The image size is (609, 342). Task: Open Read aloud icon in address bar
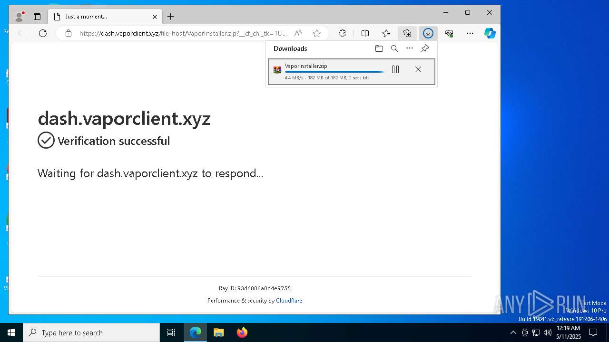tap(298, 33)
